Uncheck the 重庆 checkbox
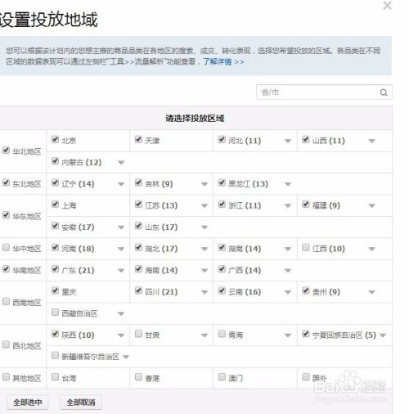 (55, 290)
